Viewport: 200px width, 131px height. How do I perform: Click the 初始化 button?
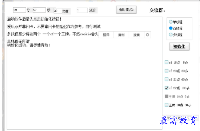click(179, 47)
